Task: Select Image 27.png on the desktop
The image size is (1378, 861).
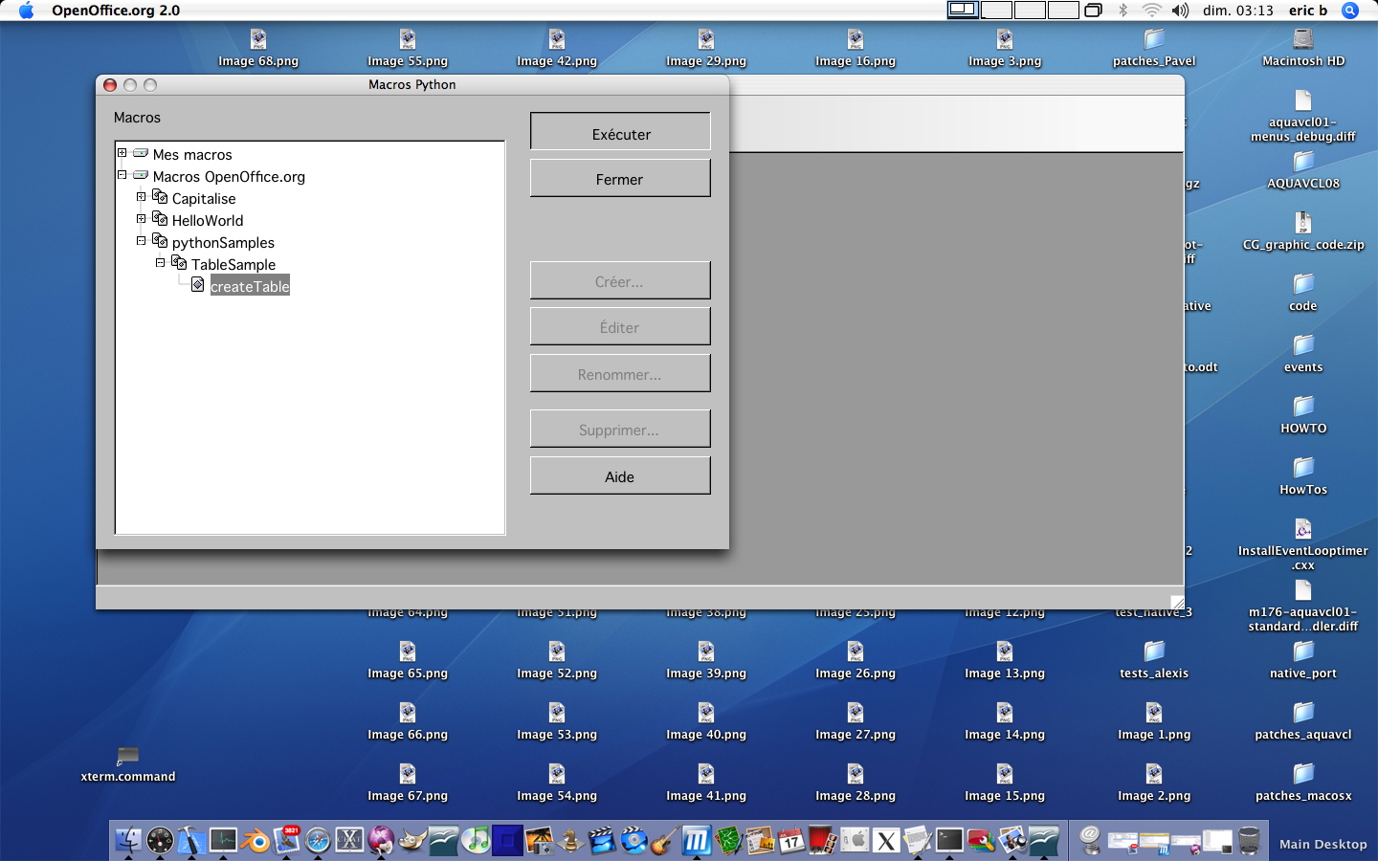Action: pos(856,713)
